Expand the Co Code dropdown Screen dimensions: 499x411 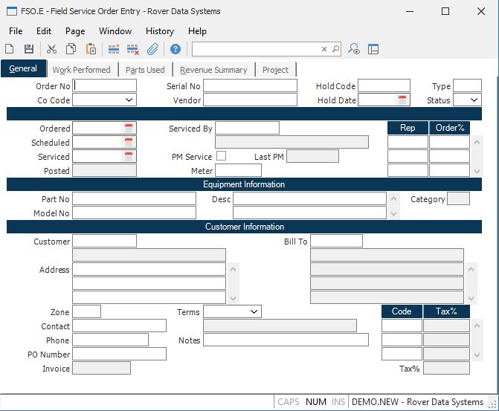click(129, 100)
